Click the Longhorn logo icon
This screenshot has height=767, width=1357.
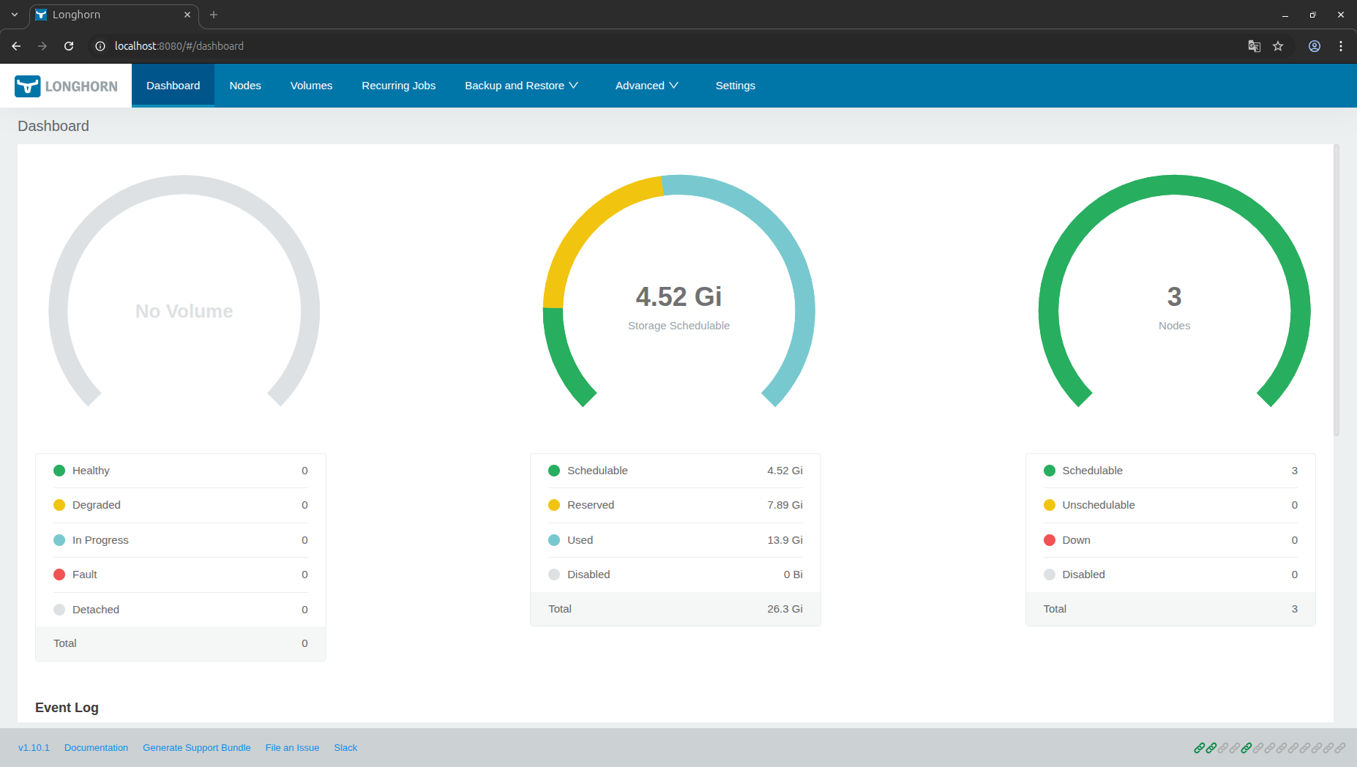coord(28,86)
